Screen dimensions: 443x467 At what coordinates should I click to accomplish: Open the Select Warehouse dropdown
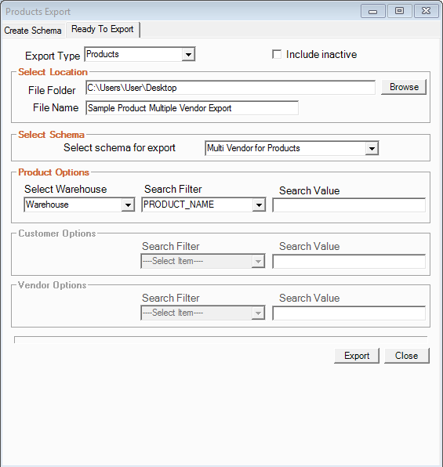click(x=79, y=205)
